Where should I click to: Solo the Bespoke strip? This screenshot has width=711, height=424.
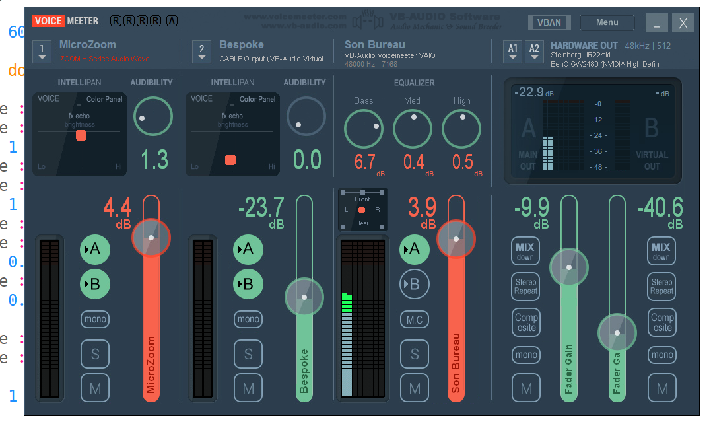(x=248, y=354)
